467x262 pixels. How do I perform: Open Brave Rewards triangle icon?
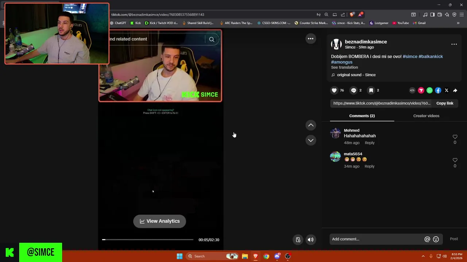(x=360, y=15)
